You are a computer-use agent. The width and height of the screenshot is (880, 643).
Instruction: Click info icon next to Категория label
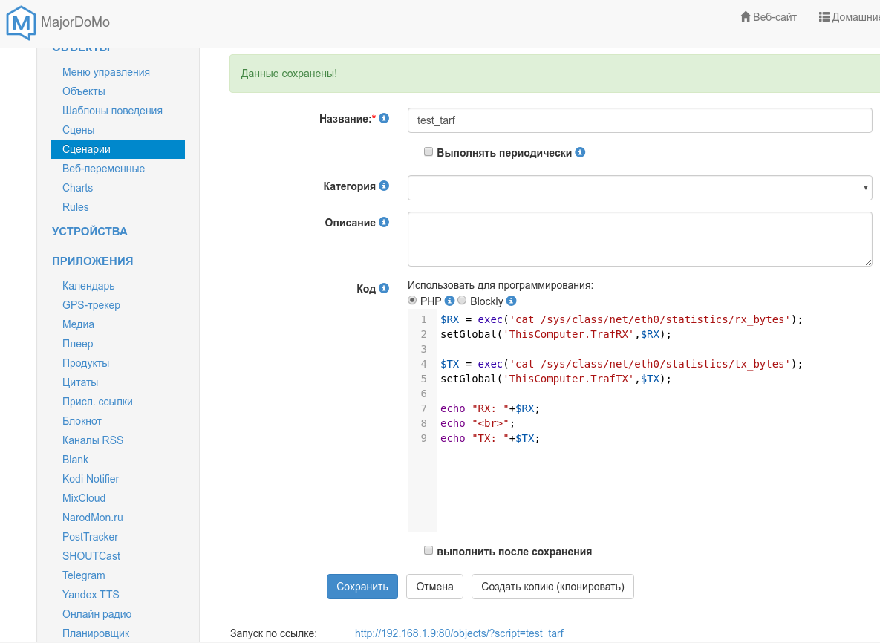pyautogui.click(x=384, y=186)
